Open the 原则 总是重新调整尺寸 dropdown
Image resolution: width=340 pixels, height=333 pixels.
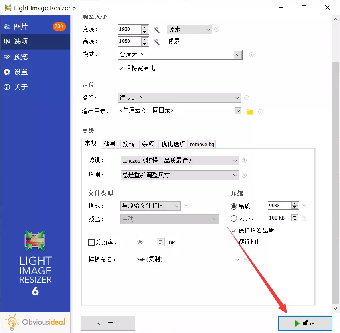click(180, 175)
